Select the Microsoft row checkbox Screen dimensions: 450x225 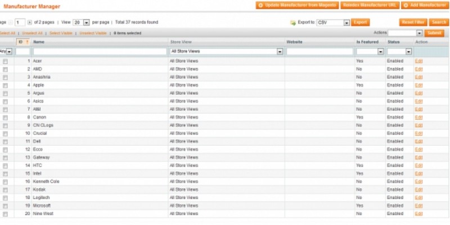tap(5, 206)
